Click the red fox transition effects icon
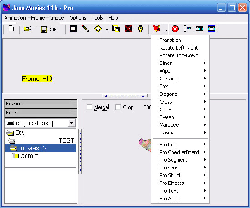250x208 pixels. point(157,29)
